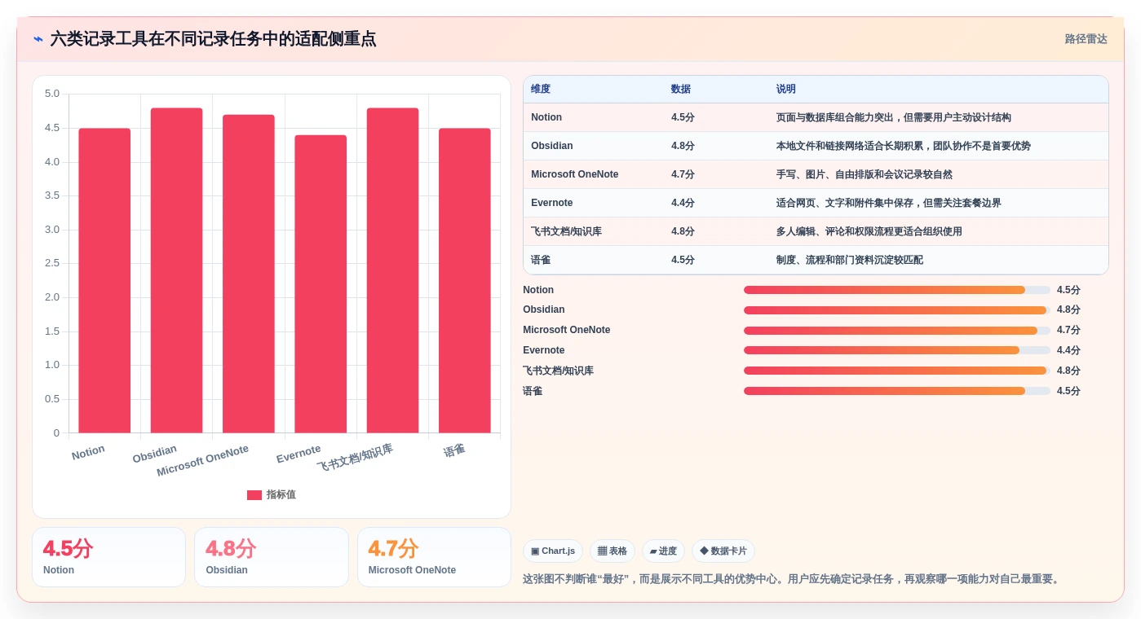Select the 数据卡片 tag chip

[x=723, y=551]
